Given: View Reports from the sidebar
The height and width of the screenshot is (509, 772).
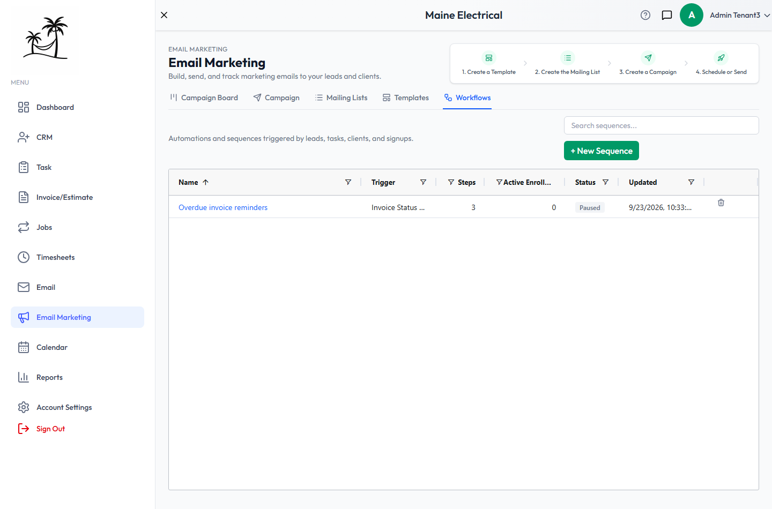Looking at the screenshot, I should click(77, 377).
